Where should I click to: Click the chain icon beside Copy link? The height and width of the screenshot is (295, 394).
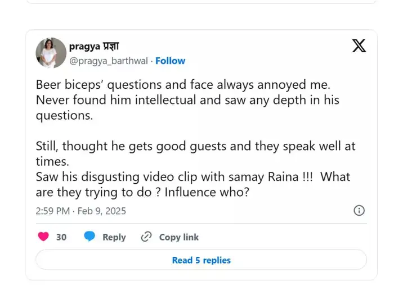pyautogui.click(x=146, y=237)
